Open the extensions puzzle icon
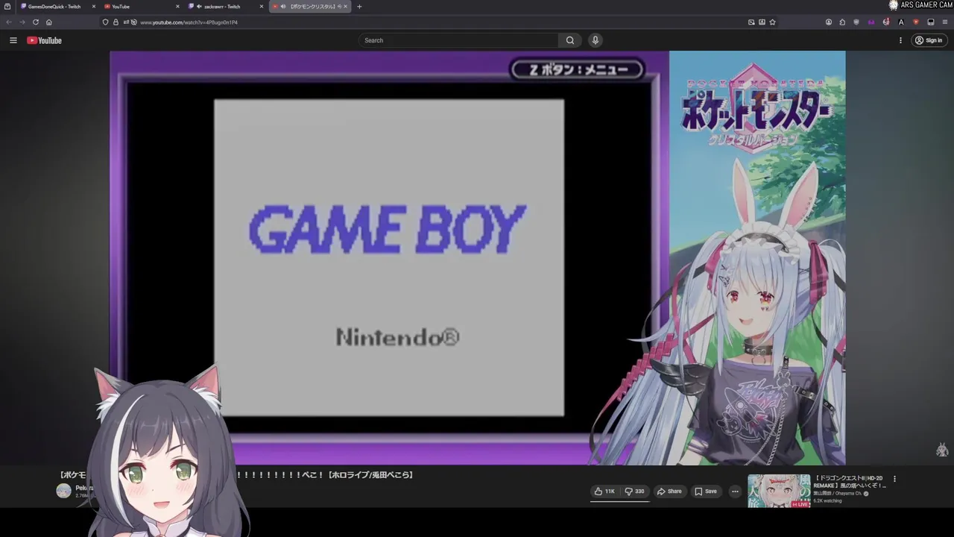Screen dimensions: 954x537 point(842,22)
